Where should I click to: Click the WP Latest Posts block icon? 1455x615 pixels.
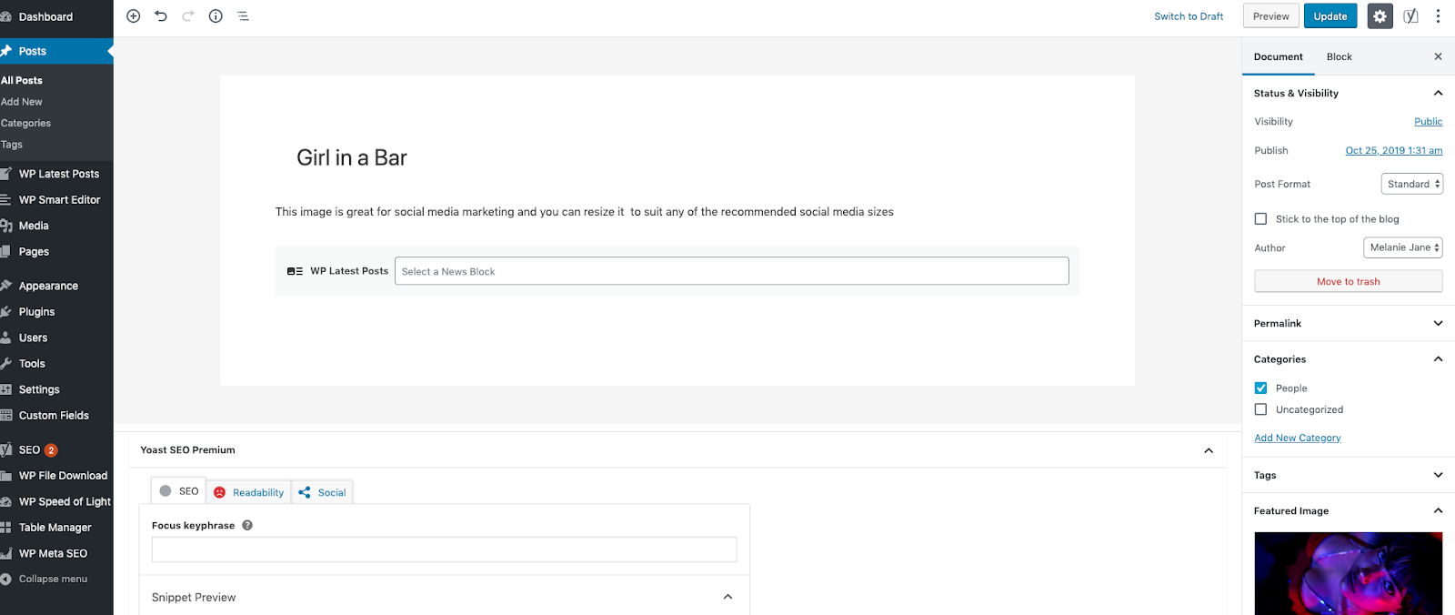295,271
